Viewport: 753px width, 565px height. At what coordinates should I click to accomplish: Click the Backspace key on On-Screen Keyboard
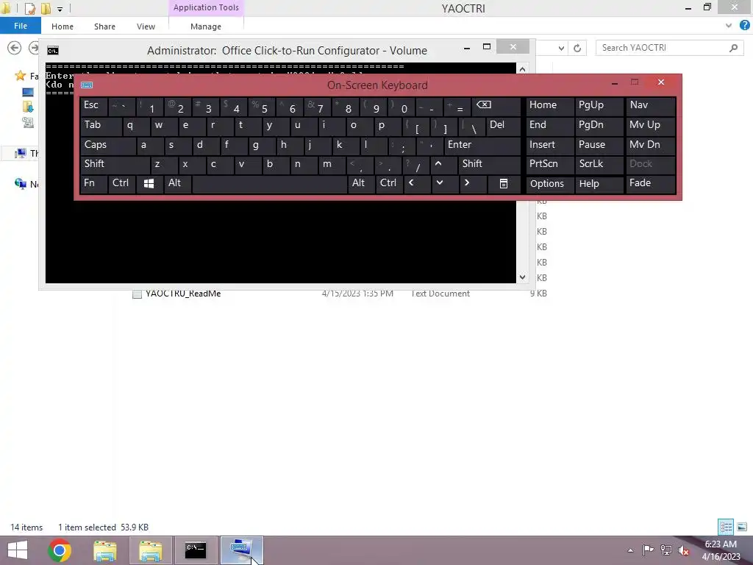coord(496,106)
